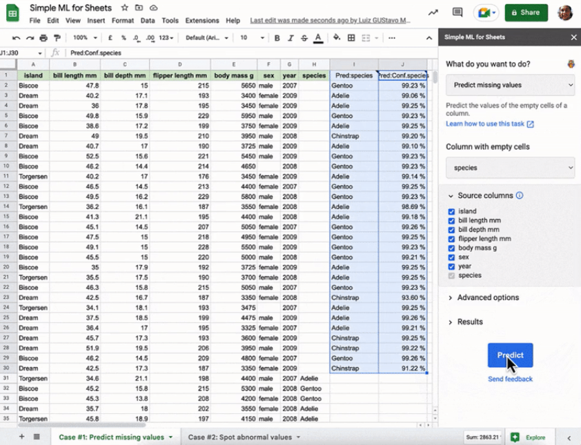Click the Share button
This screenshot has height=445, width=581.
[x=526, y=12]
